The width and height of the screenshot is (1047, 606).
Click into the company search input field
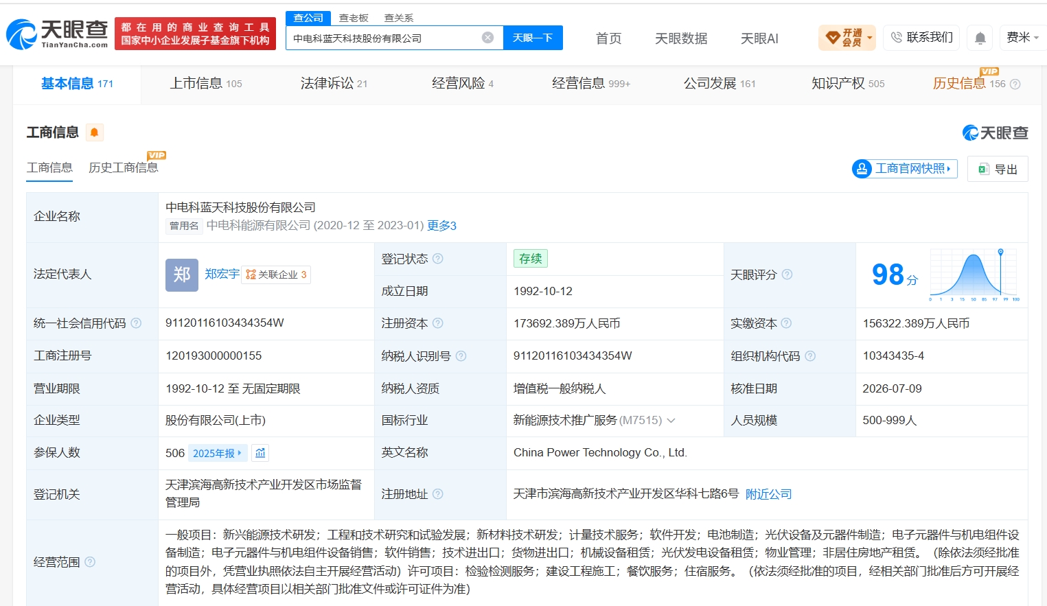click(x=384, y=38)
